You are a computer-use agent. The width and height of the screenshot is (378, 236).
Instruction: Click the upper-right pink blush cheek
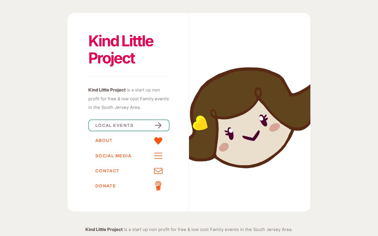(275, 127)
